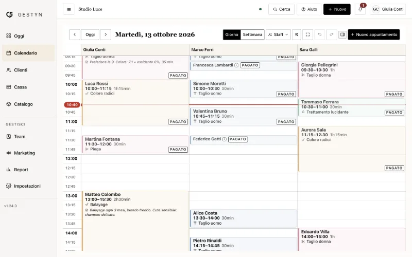Click the shuffle/rearrange icon in calendar toolbar
The width and height of the screenshot is (412, 257).
click(x=297, y=34)
